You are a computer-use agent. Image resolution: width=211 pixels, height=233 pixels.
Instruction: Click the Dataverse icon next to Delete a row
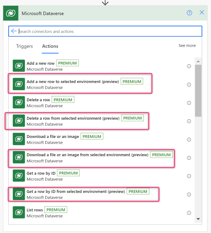coord(18,102)
